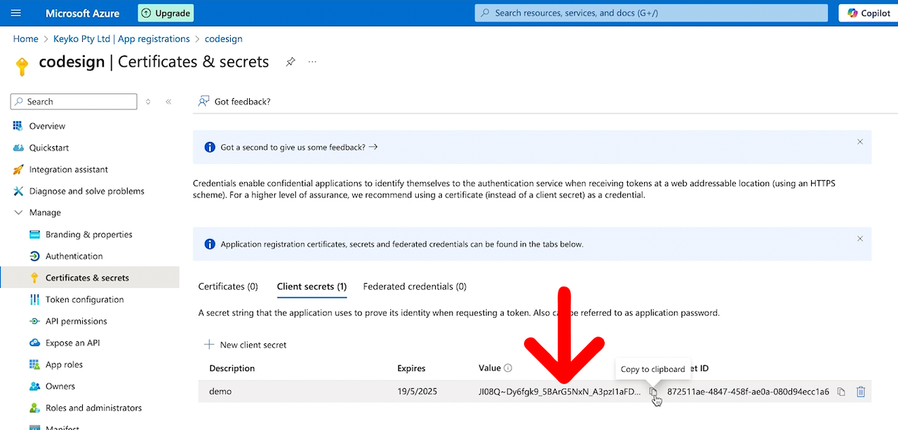Delete the demo client secret via trash icon

861,391
